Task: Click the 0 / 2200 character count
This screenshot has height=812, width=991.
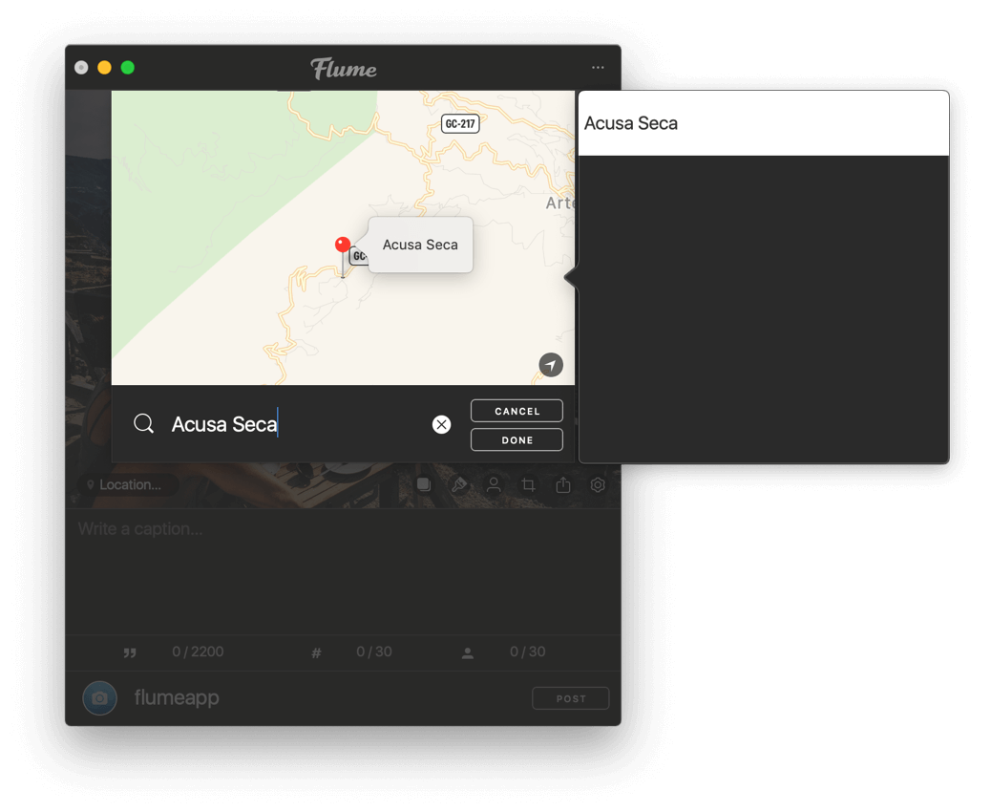Action: [198, 652]
